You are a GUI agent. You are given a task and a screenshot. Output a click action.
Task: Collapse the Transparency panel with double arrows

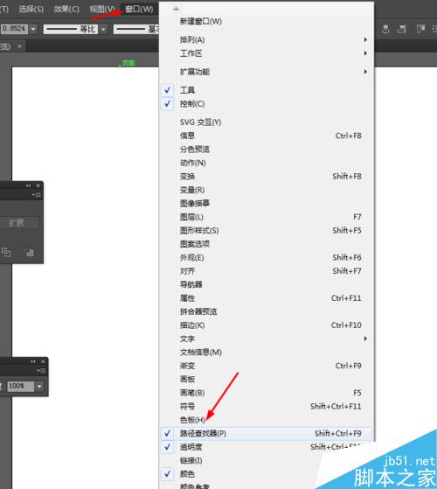coord(33,361)
